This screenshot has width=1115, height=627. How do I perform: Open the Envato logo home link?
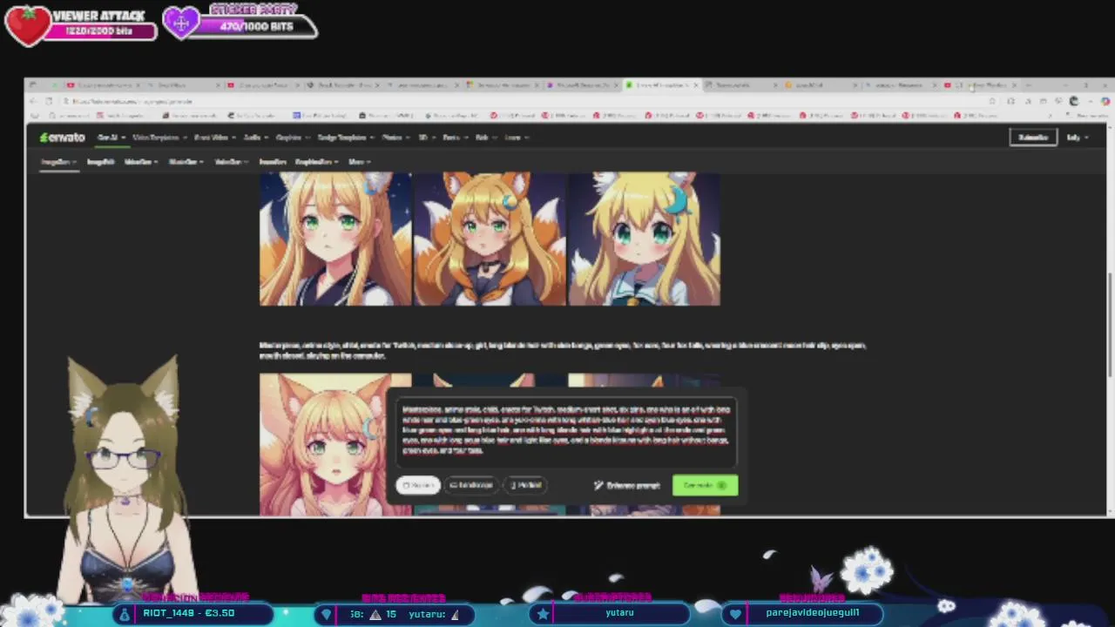point(62,138)
